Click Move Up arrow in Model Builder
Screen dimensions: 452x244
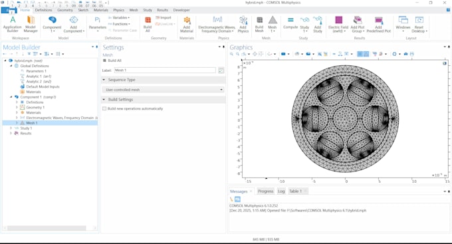(17, 54)
